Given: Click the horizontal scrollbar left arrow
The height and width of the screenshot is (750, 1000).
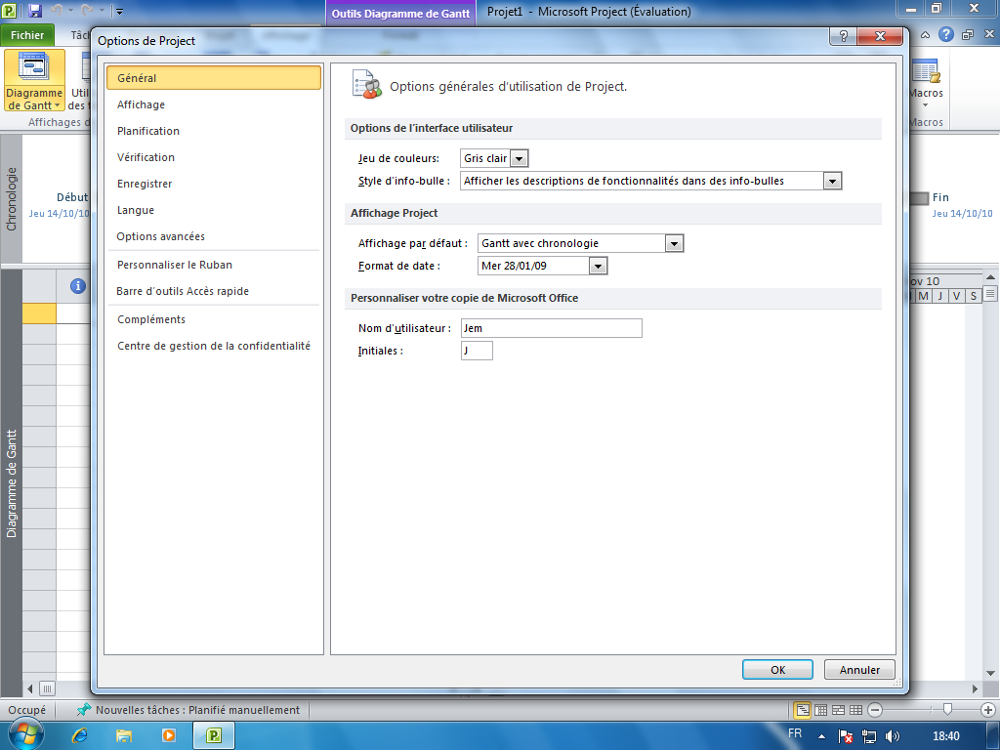Looking at the screenshot, I should [30, 688].
